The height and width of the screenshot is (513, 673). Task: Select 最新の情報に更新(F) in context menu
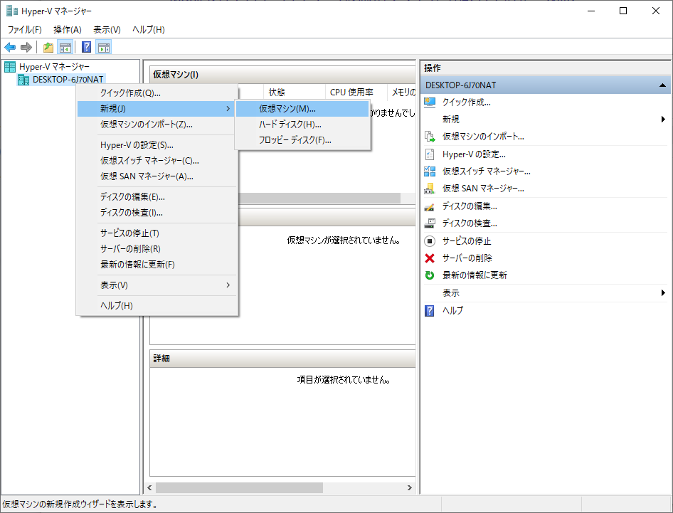[x=157, y=265]
